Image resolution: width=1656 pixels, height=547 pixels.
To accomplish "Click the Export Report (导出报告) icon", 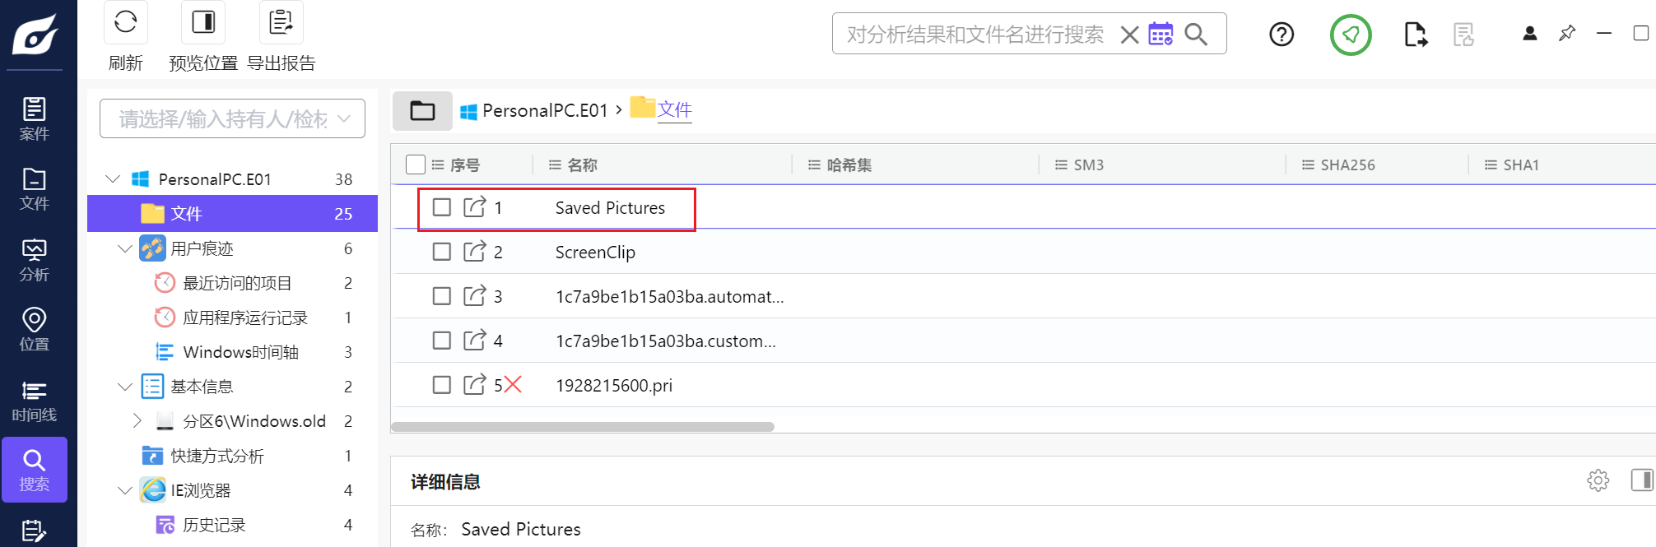I will [281, 22].
